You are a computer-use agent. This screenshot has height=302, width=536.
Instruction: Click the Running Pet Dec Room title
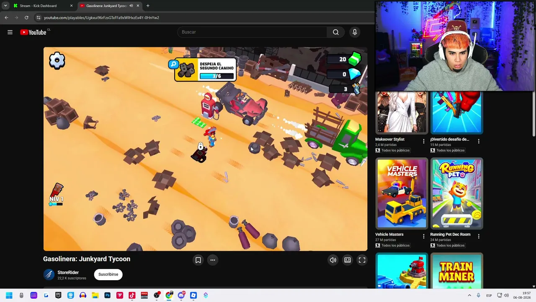(x=450, y=234)
